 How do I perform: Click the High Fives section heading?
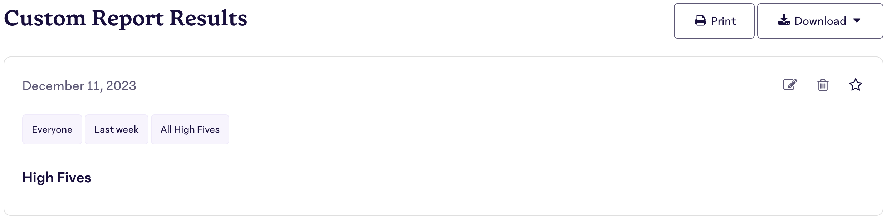[x=57, y=178]
